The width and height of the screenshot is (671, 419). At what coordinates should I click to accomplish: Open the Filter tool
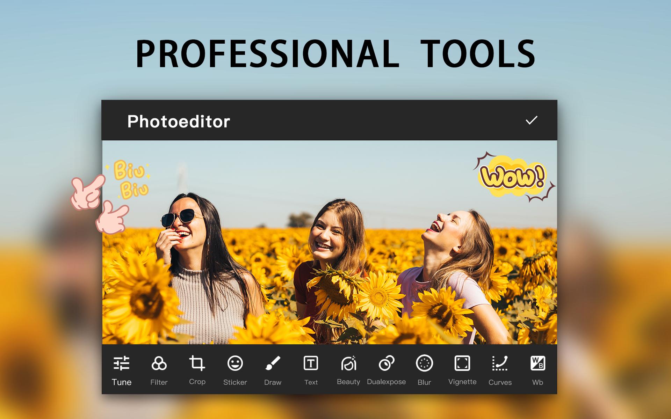coord(159,370)
